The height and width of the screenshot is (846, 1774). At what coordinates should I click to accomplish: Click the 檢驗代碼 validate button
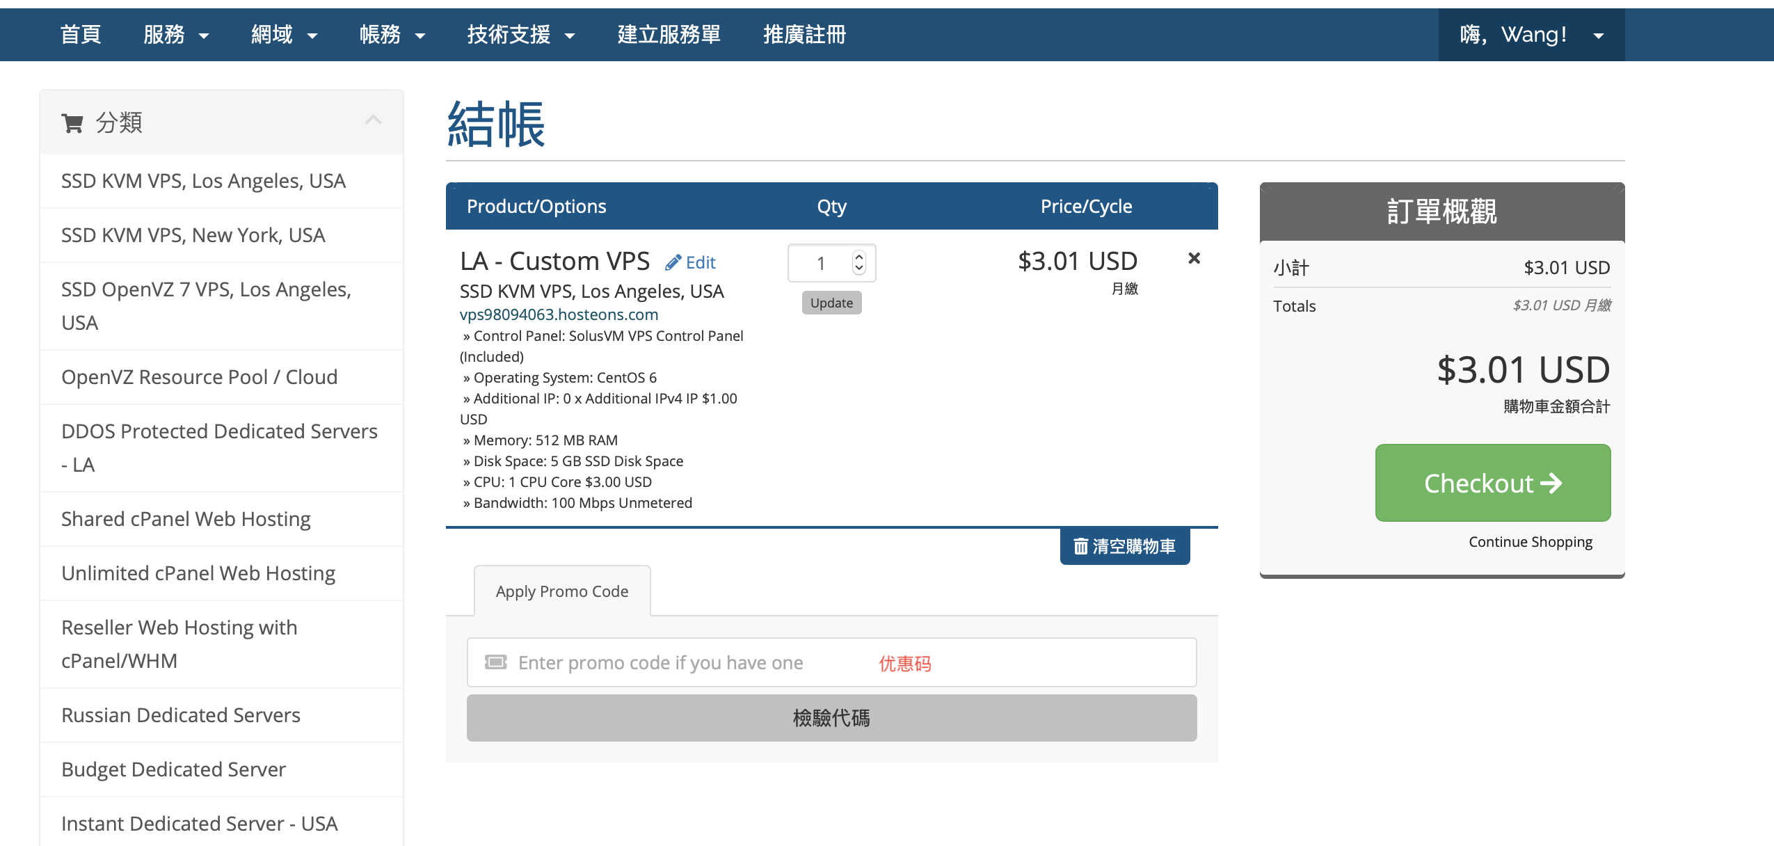pos(831,717)
